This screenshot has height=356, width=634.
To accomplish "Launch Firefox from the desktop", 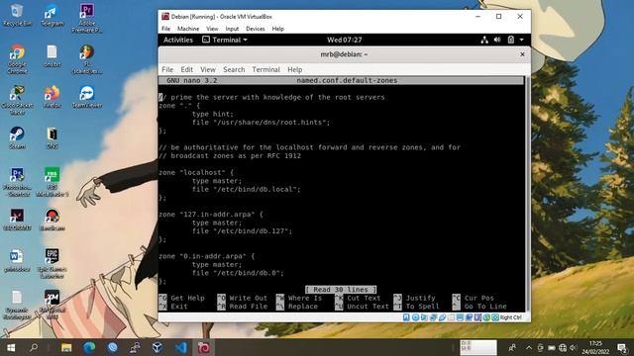I will 53,97.
